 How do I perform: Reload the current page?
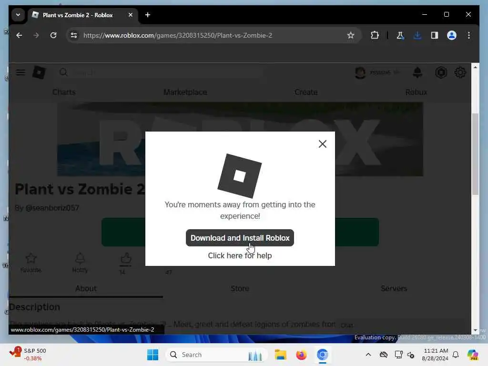pos(53,35)
